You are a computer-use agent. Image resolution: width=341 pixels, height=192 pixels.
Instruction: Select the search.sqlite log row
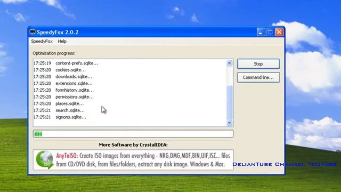130,110
